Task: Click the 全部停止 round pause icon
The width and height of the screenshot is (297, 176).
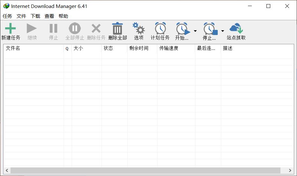Action: pos(74,28)
